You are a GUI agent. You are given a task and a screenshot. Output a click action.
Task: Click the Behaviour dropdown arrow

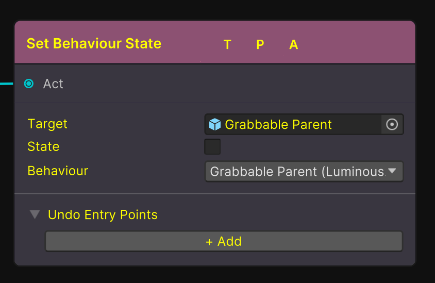(x=392, y=171)
